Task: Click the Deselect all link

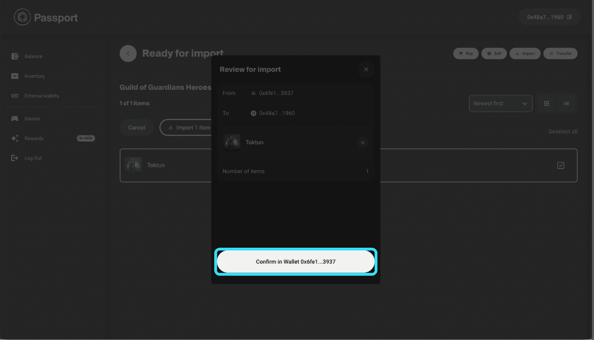Action: tap(563, 131)
